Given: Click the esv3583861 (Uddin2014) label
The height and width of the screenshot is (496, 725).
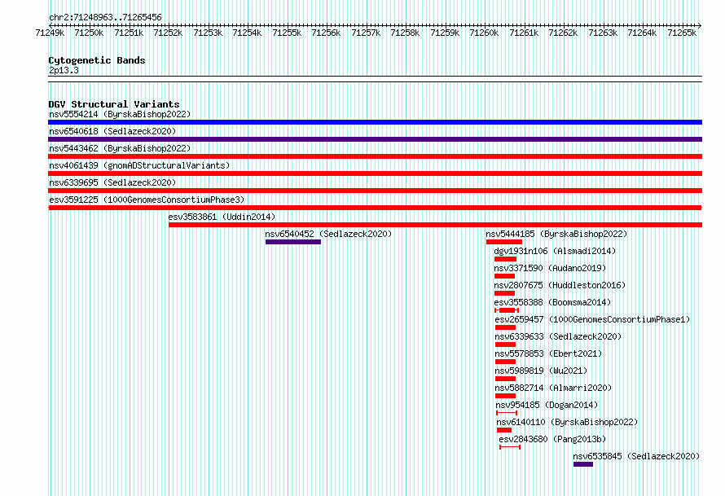Looking at the screenshot, I should pyautogui.click(x=222, y=217).
